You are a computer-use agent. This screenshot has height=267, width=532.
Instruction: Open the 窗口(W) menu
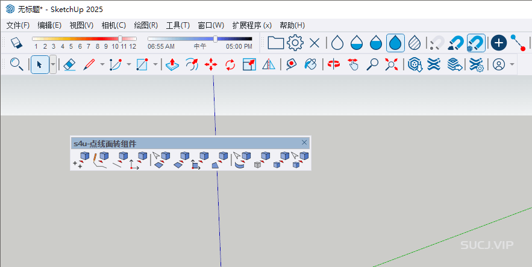tap(211, 25)
